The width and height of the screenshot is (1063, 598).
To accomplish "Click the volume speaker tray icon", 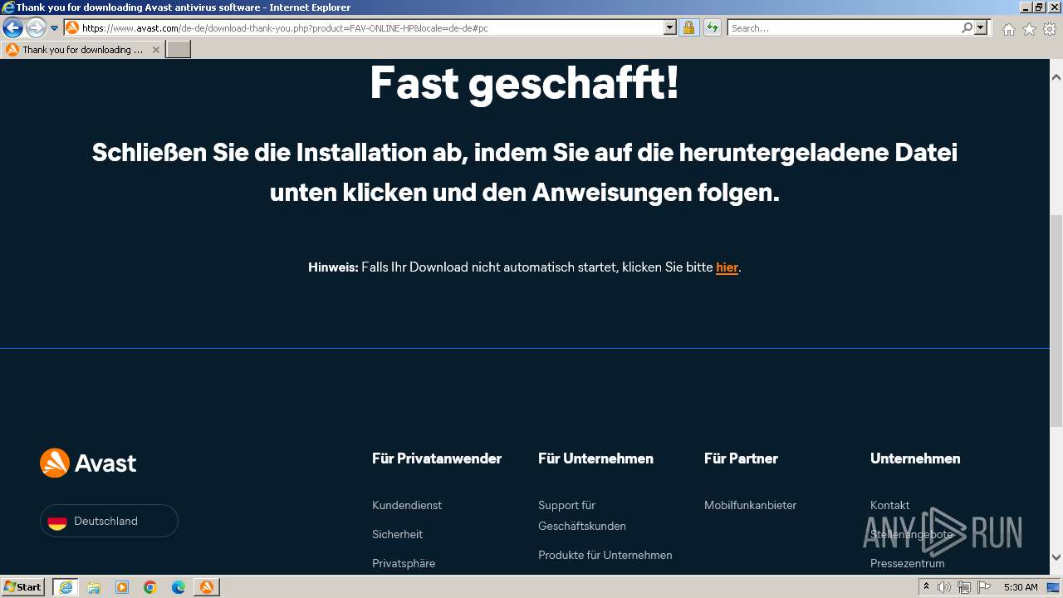I will [x=945, y=587].
